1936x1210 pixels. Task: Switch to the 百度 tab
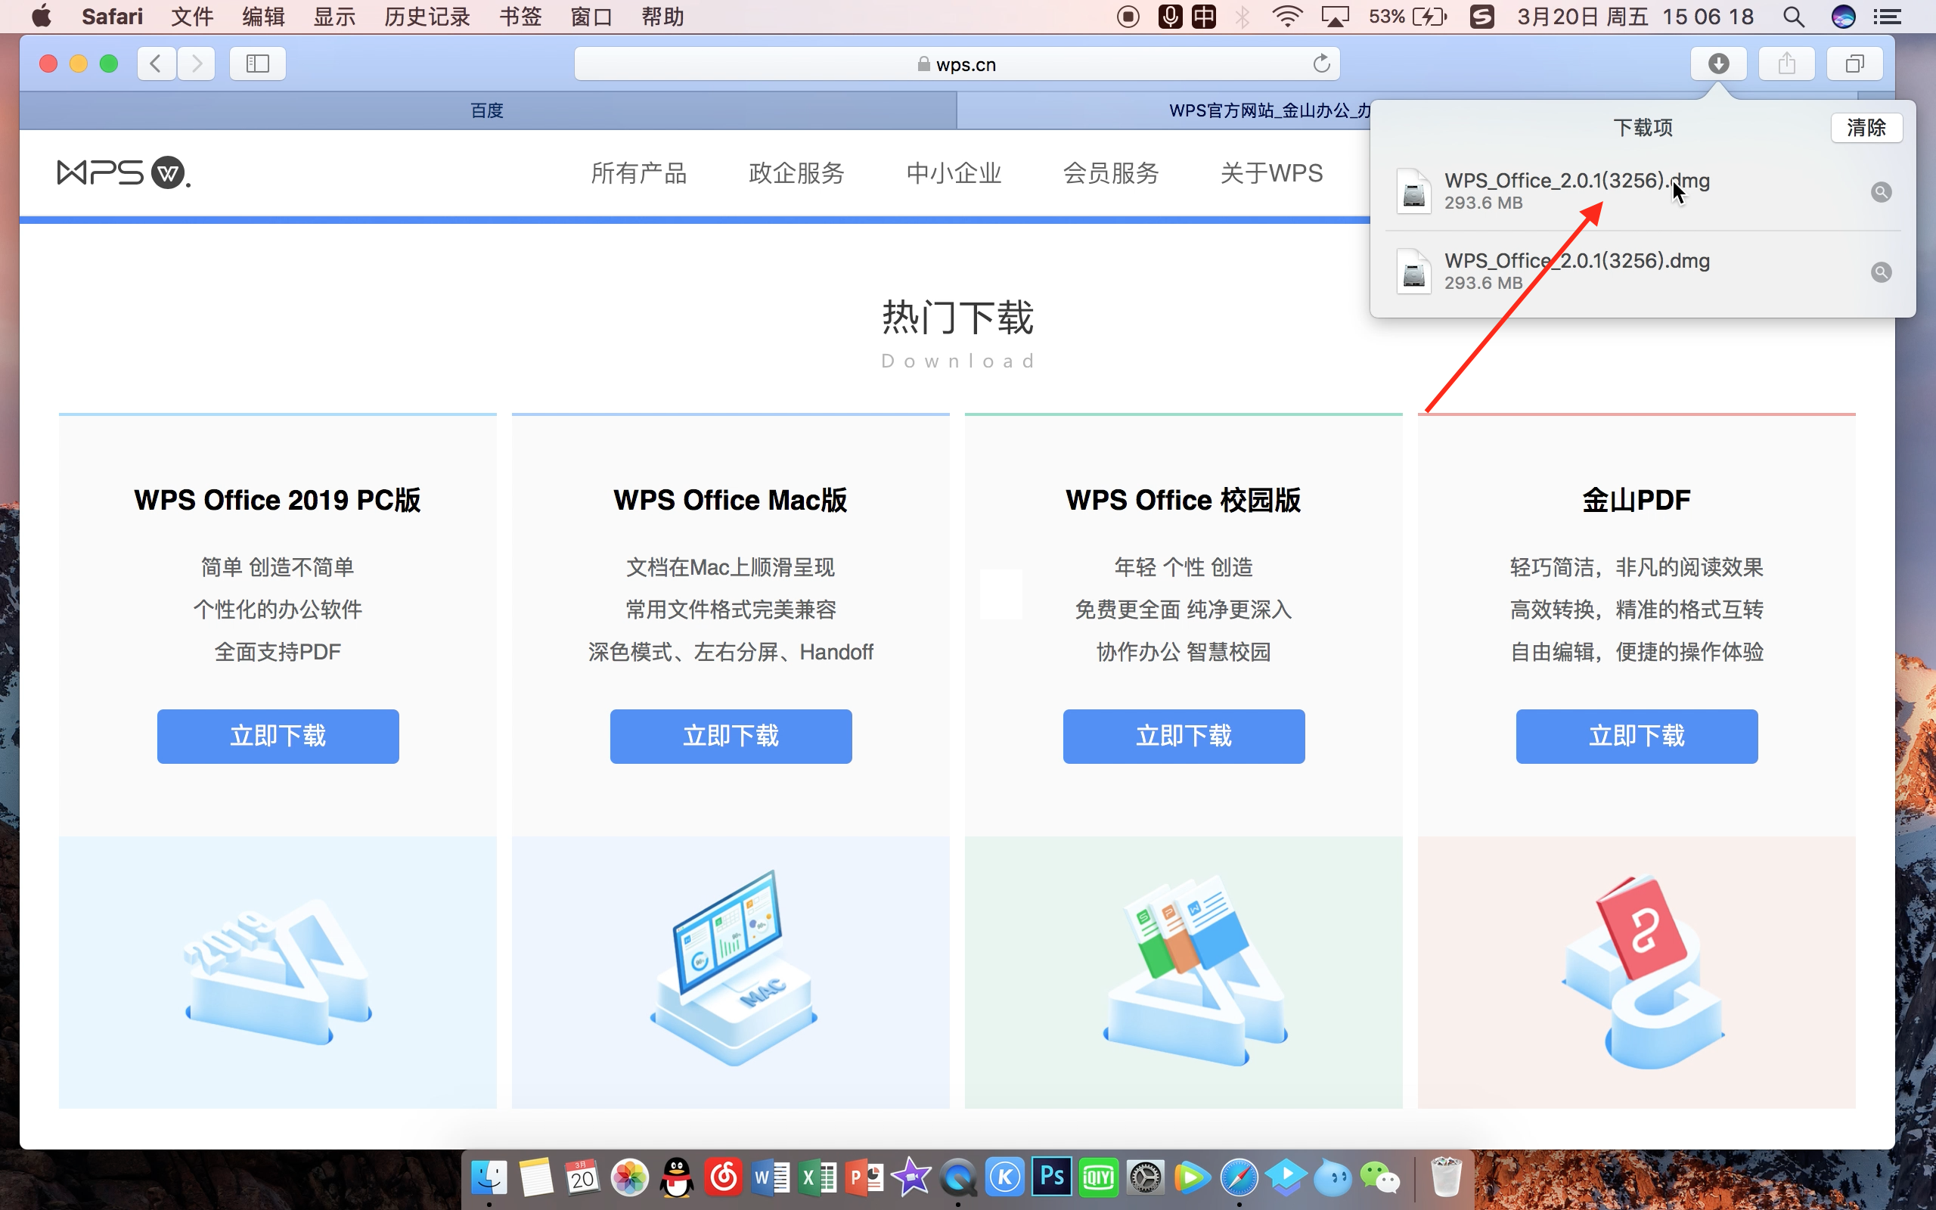pos(487,110)
